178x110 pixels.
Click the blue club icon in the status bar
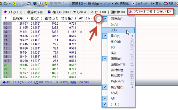[4, 82]
